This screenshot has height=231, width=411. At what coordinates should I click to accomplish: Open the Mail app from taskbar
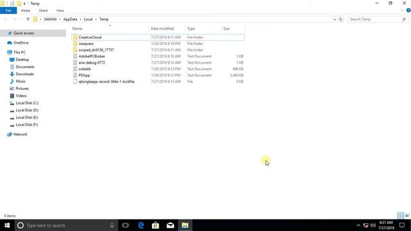170,225
